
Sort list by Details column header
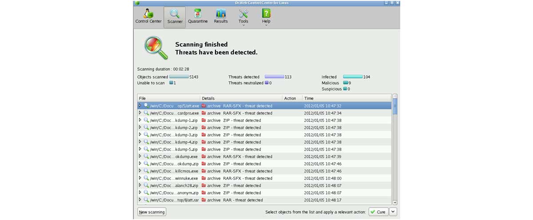[241, 98]
